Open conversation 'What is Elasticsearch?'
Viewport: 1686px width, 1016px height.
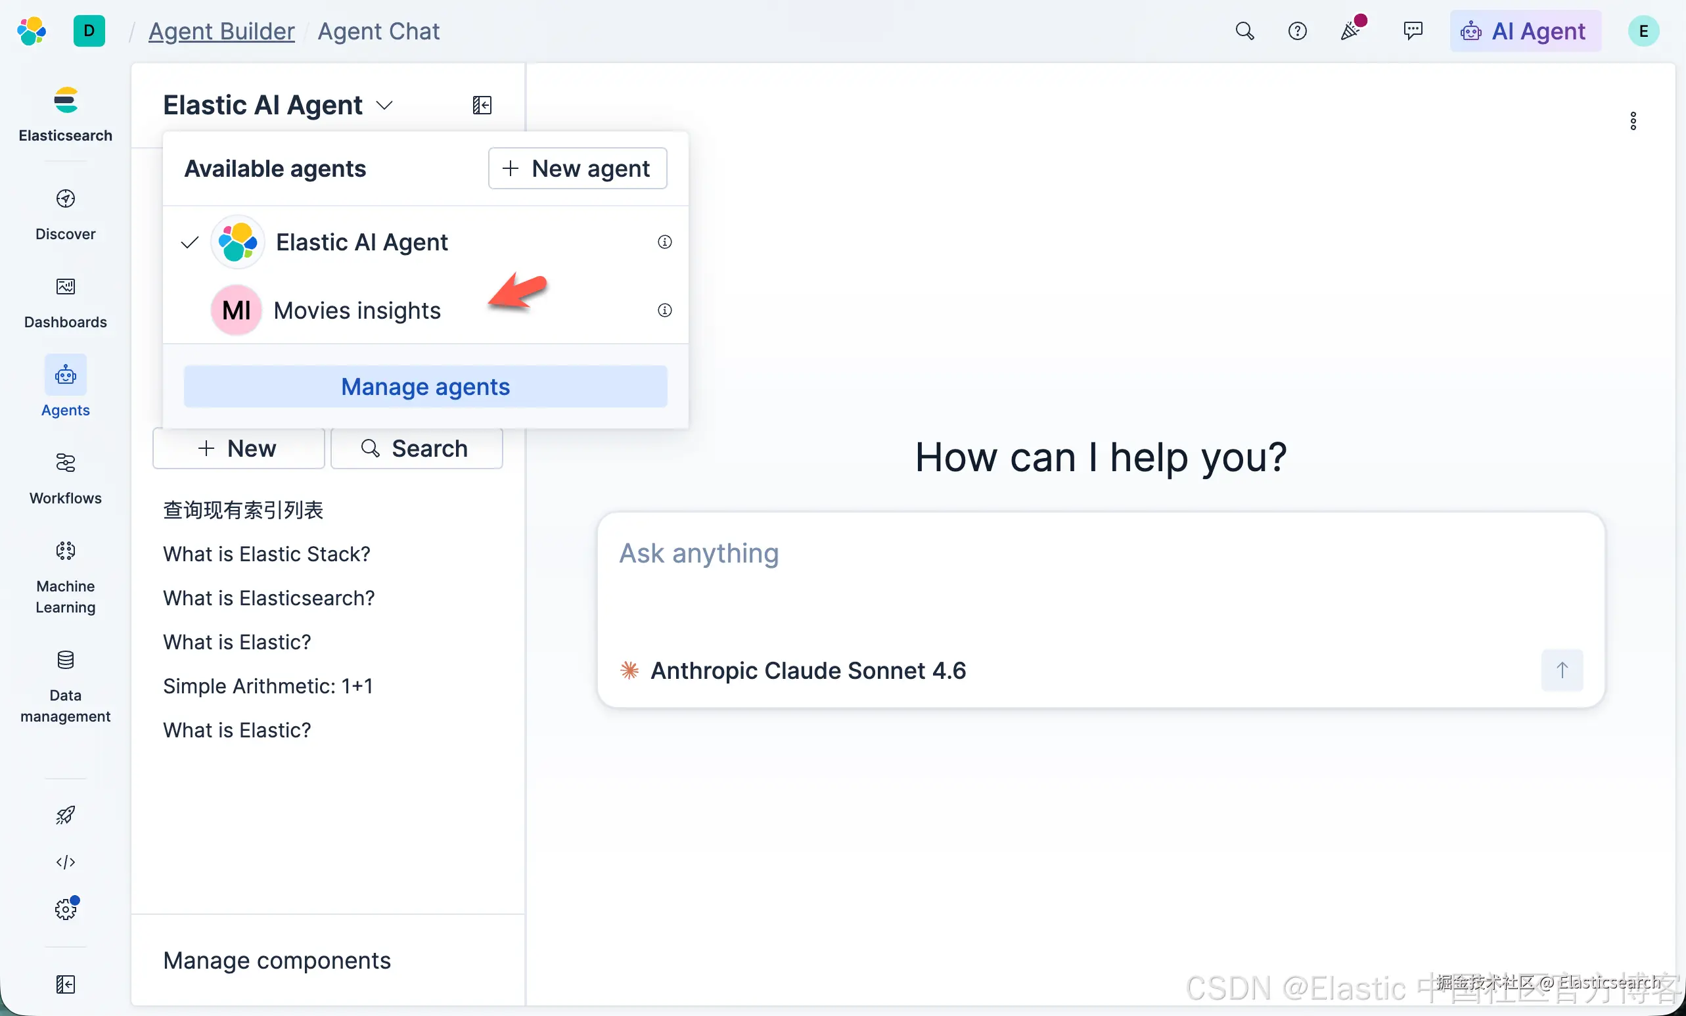(269, 598)
